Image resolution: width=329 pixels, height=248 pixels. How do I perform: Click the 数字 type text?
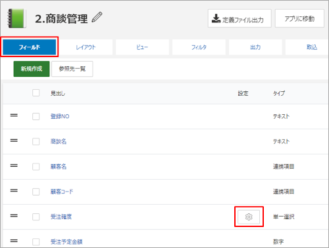coord(278,241)
